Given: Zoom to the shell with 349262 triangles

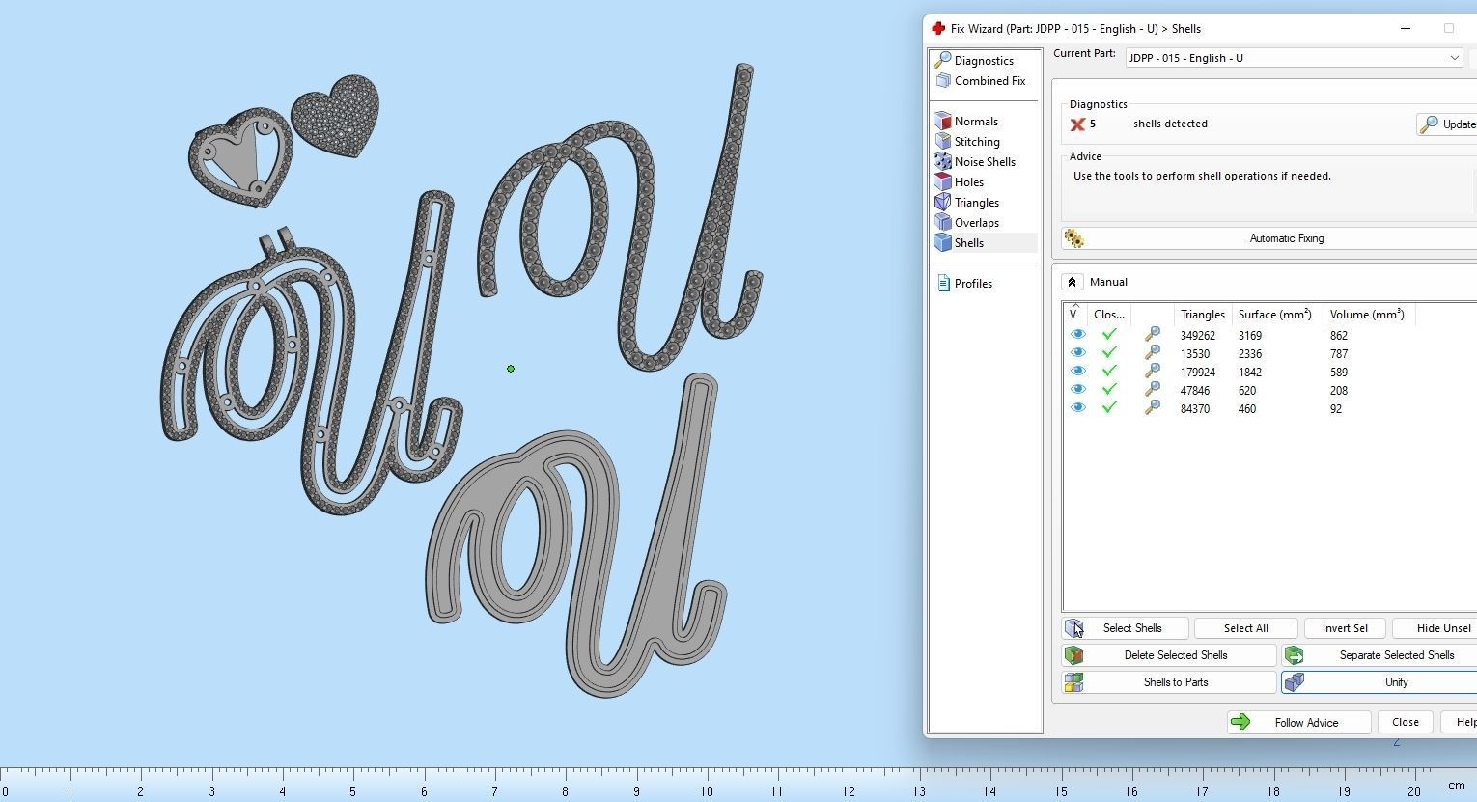Looking at the screenshot, I should (x=1152, y=335).
